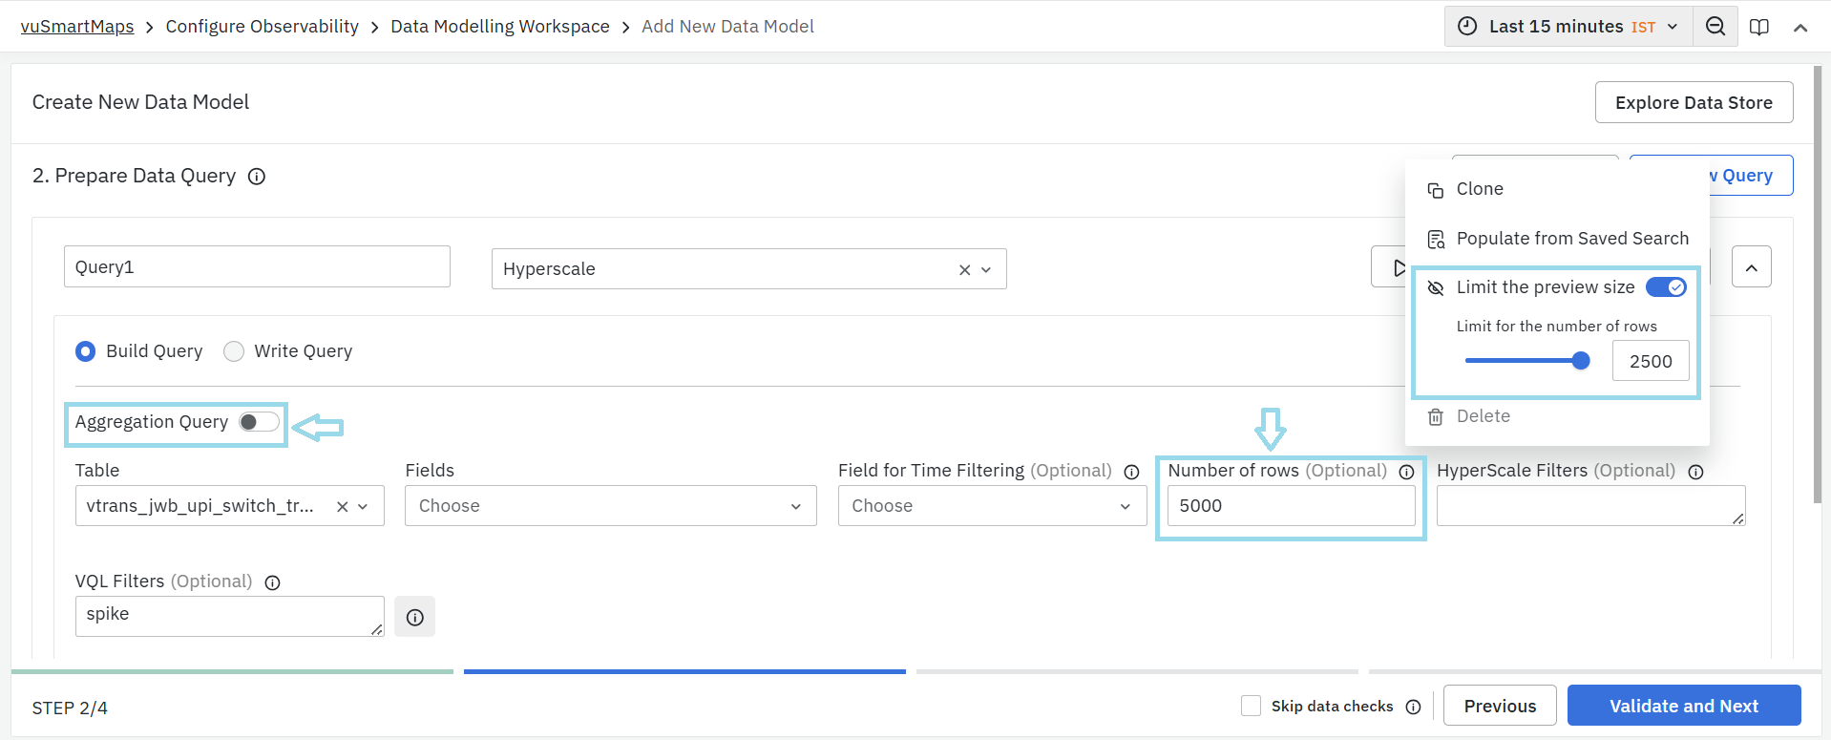Click the info icon next to VQL filter box
1831x740 pixels.
click(x=414, y=617)
